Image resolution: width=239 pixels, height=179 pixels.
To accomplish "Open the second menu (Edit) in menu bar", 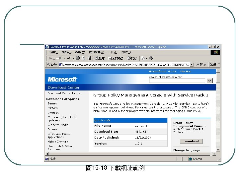I will click(x=67, y=52).
